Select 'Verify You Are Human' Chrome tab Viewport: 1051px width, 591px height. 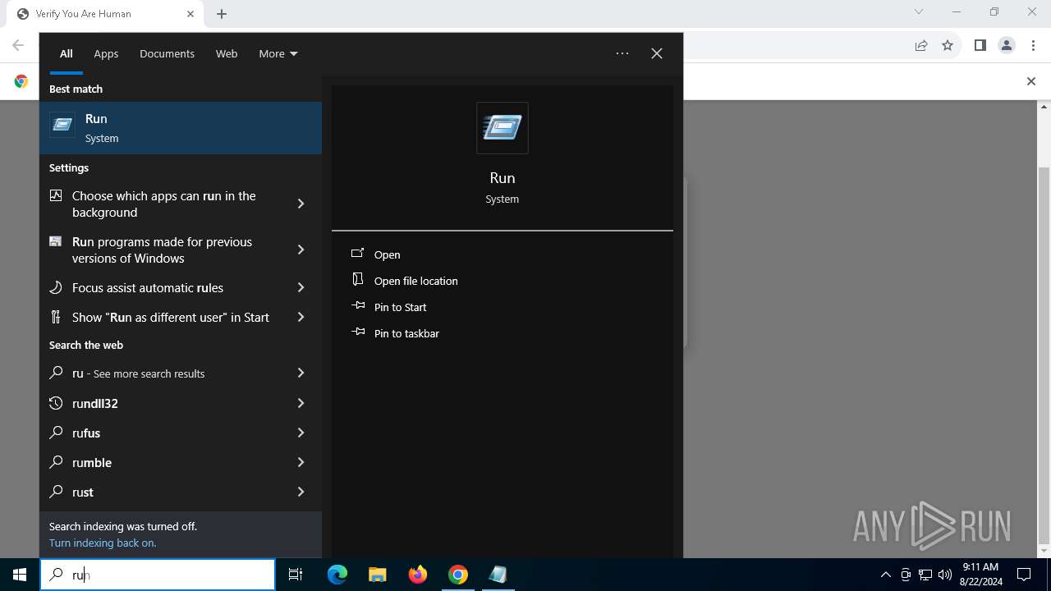click(105, 14)
